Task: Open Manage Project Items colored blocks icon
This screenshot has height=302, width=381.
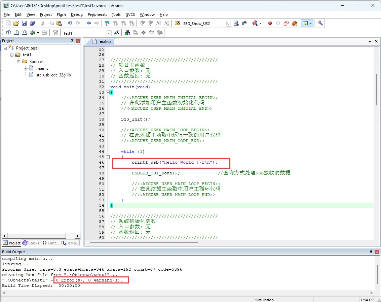Action: point(127,33)
